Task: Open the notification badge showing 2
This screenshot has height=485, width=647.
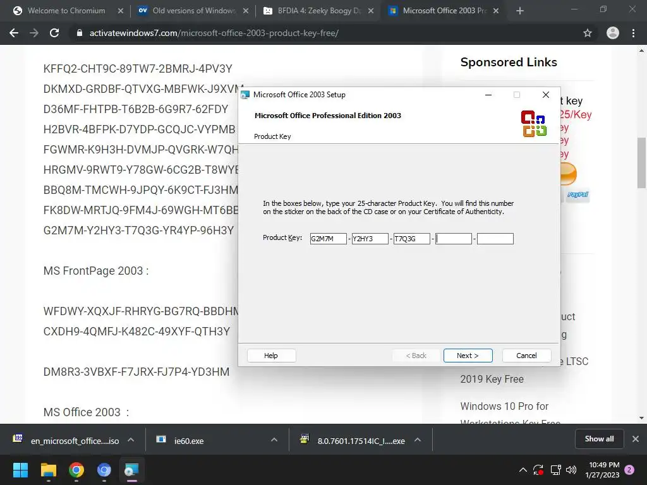Action: point(629,470)
